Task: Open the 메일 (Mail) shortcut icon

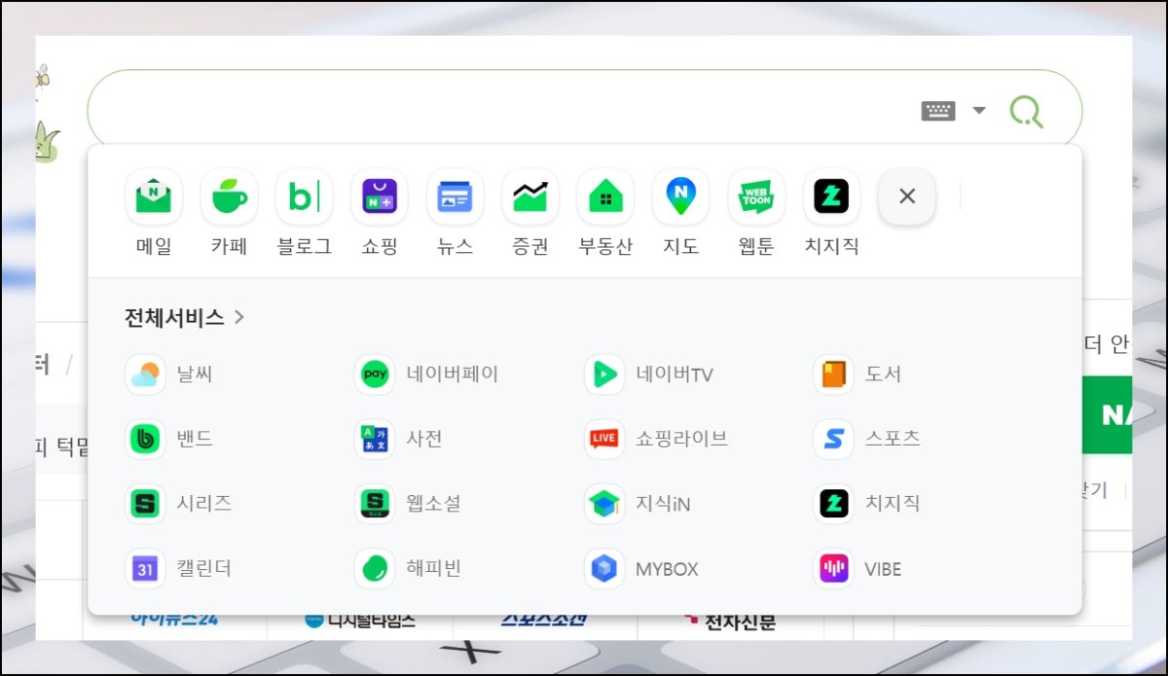Action: tap(154, 197)
